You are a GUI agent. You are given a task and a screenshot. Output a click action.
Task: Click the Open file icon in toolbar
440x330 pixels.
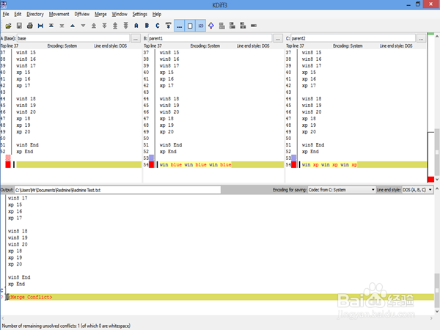point(8,26)
